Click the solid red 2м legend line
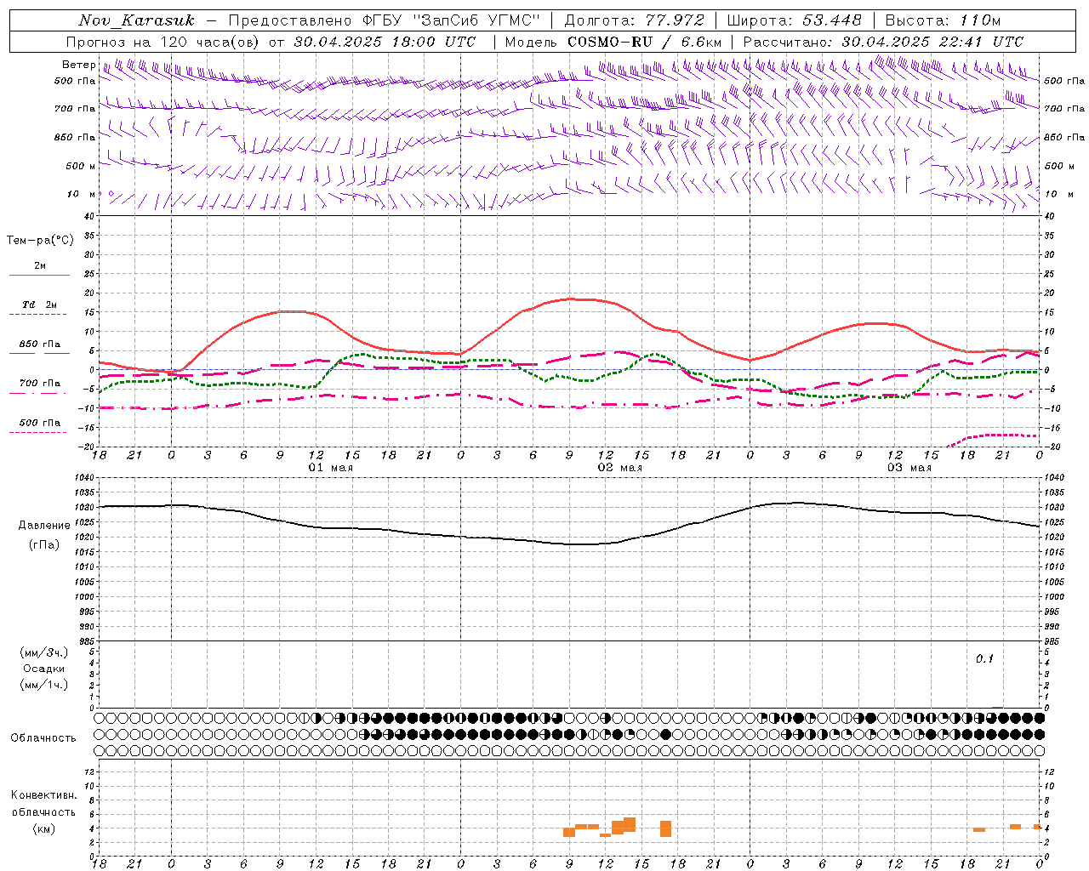 point(39,275)
